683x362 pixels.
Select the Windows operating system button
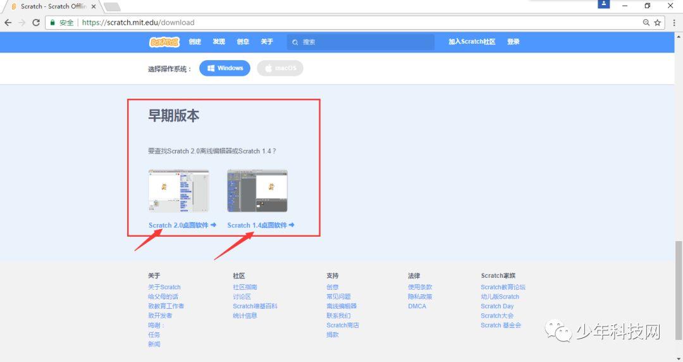(x=225, y=68)
